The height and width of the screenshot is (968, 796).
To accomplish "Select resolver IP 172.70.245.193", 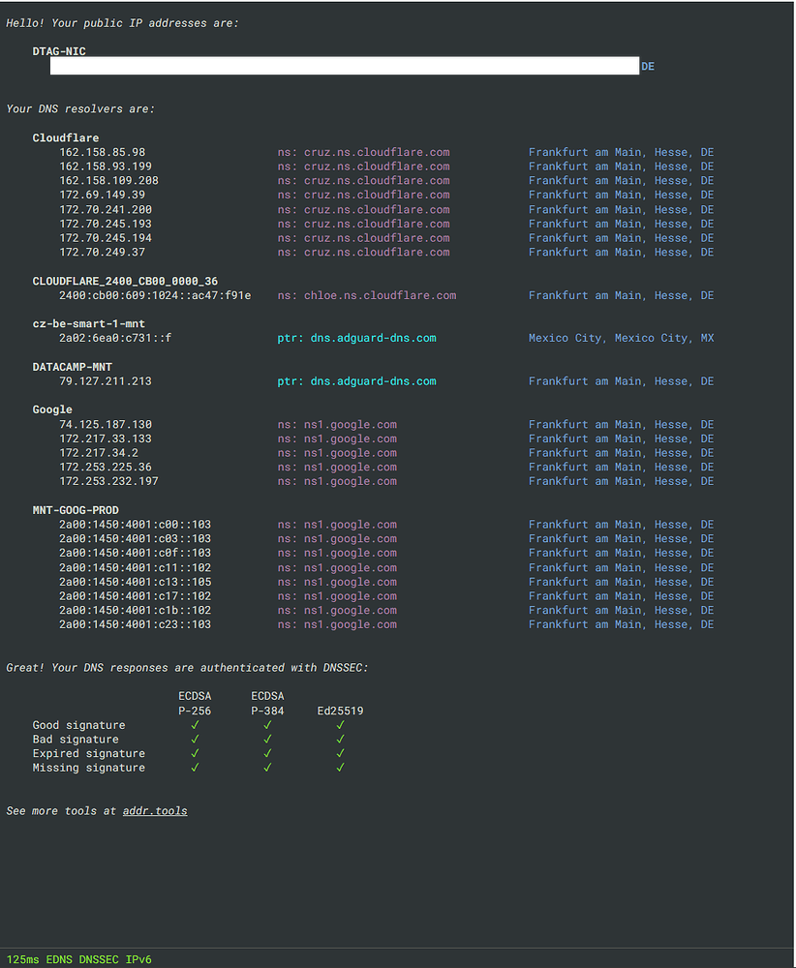I will [x=106, y=224].
